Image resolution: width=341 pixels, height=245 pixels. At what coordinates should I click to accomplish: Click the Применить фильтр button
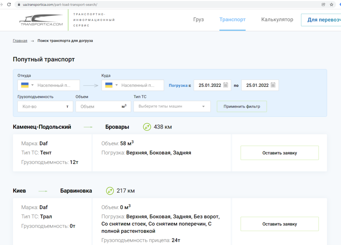(x=242, y=106)
